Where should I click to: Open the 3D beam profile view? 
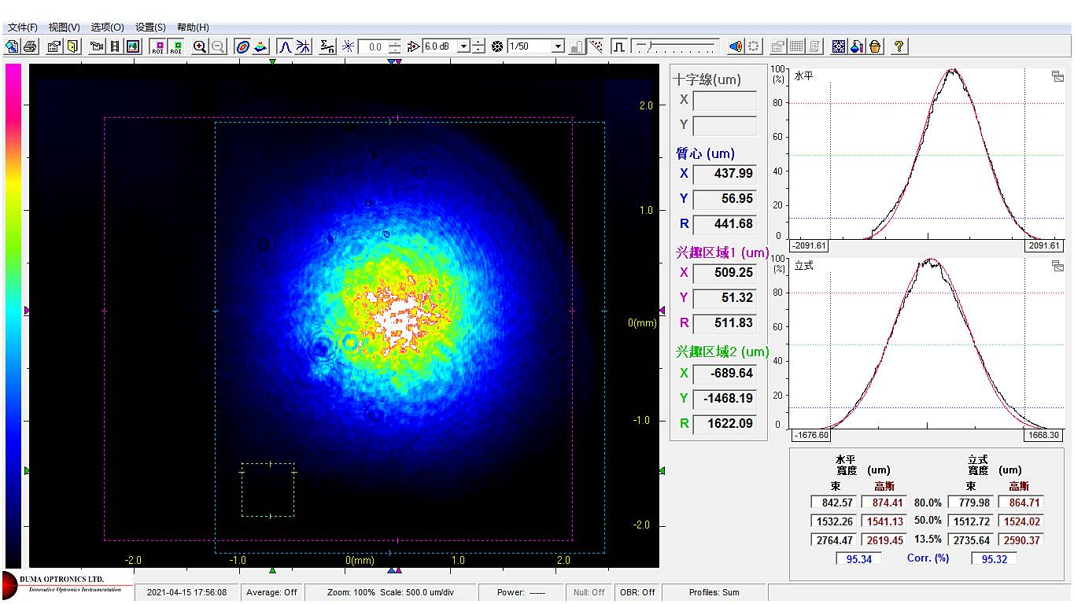(x=261, y=46)
